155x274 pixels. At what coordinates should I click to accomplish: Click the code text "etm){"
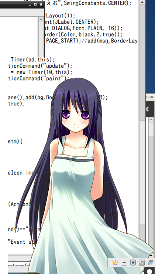pos(15,141)
